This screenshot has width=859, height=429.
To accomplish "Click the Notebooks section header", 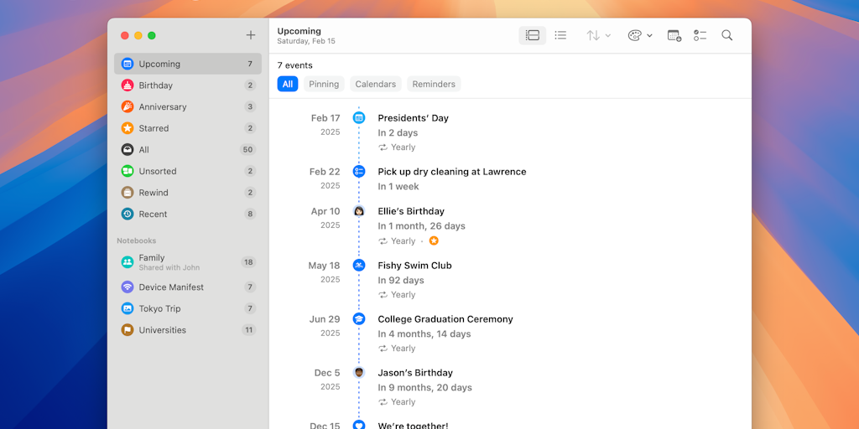I will coord(137,240).
